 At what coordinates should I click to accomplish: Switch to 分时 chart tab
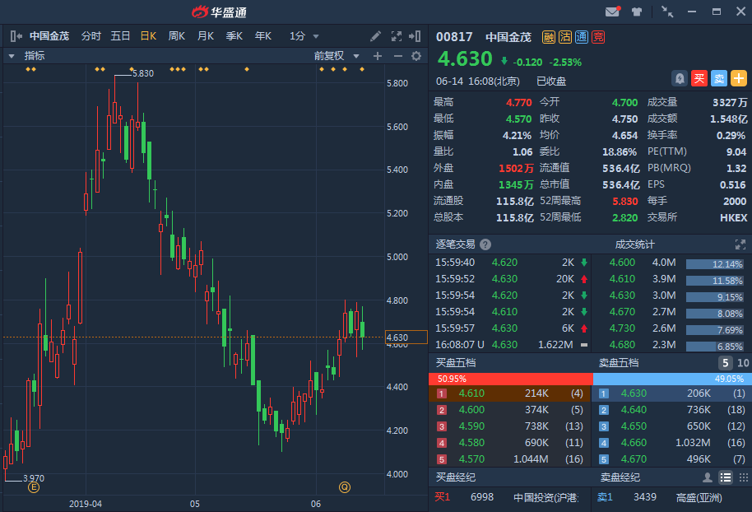pyautogui.click(x=91, y=36)
